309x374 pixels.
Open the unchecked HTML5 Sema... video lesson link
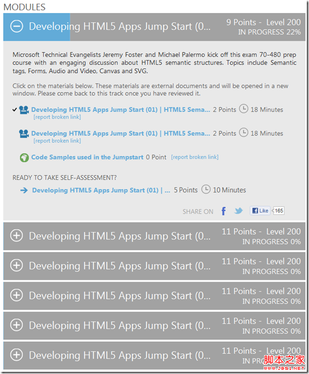pos(120,133)
